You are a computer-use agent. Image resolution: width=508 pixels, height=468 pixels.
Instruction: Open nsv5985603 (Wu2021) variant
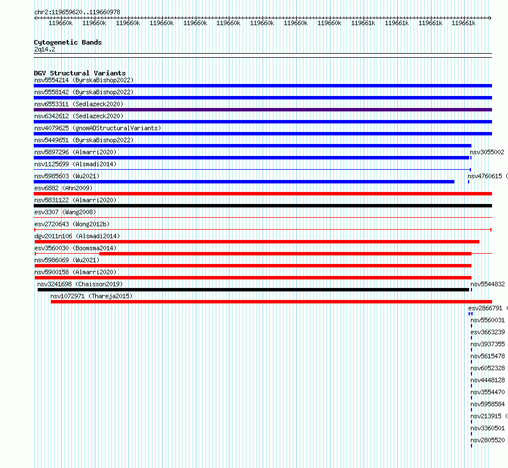(x=67, y=176)
